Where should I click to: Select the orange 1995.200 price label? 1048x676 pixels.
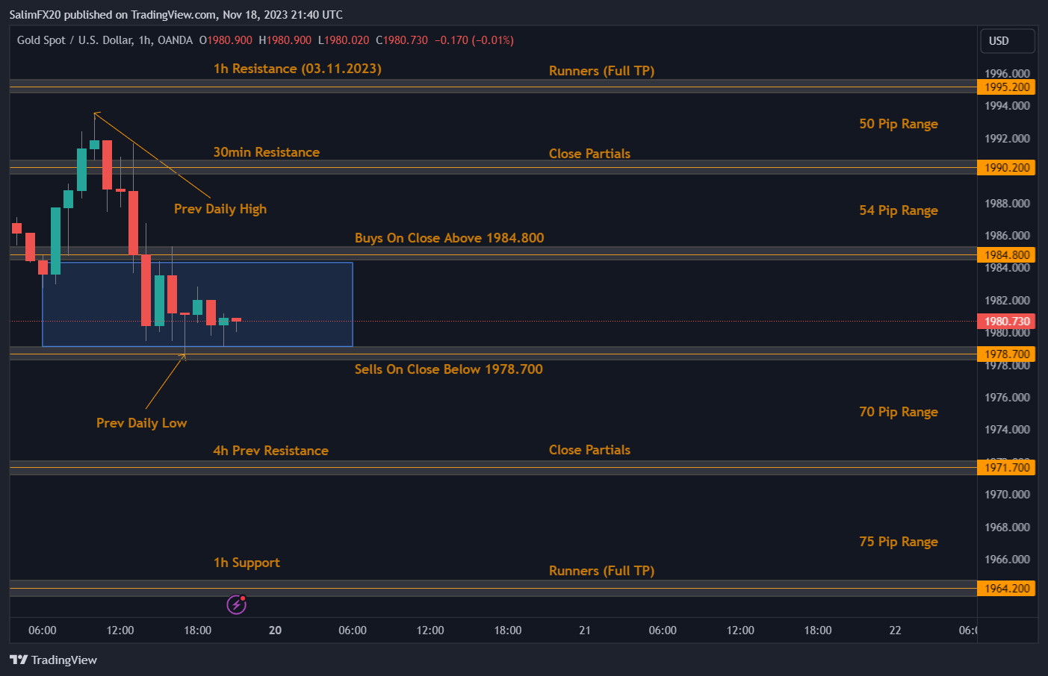[1006, 87]
